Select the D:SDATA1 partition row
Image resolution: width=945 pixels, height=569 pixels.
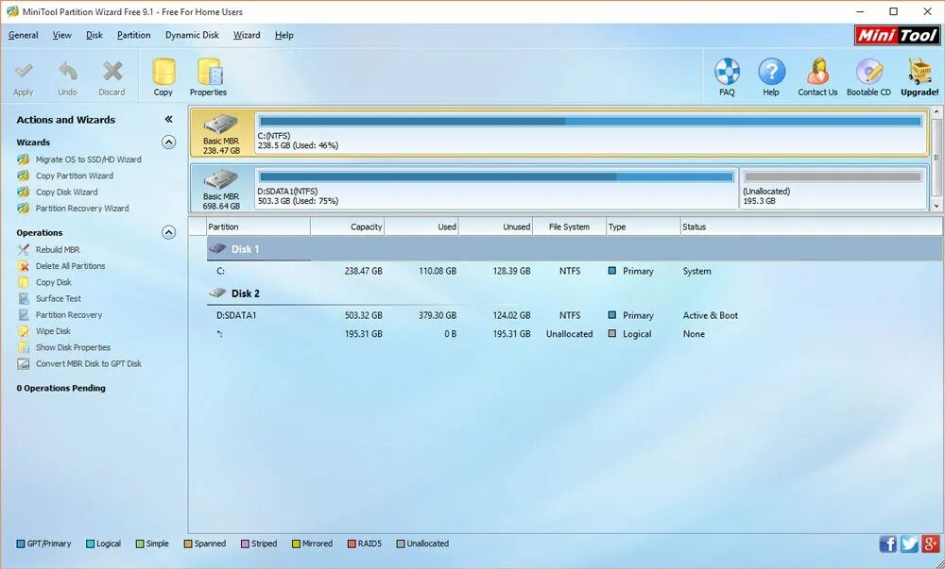coord(575,315)
